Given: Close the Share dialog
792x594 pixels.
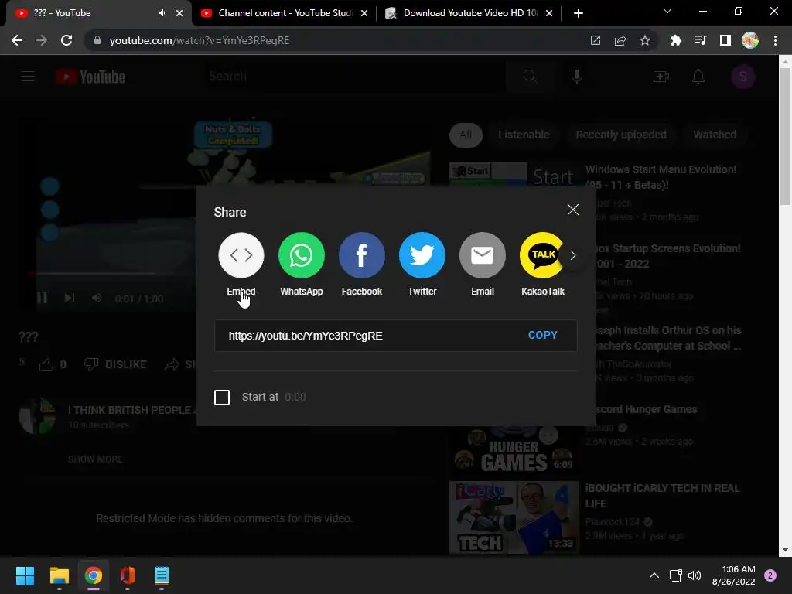Looking at the screenshot, I should tap(573, 210).
